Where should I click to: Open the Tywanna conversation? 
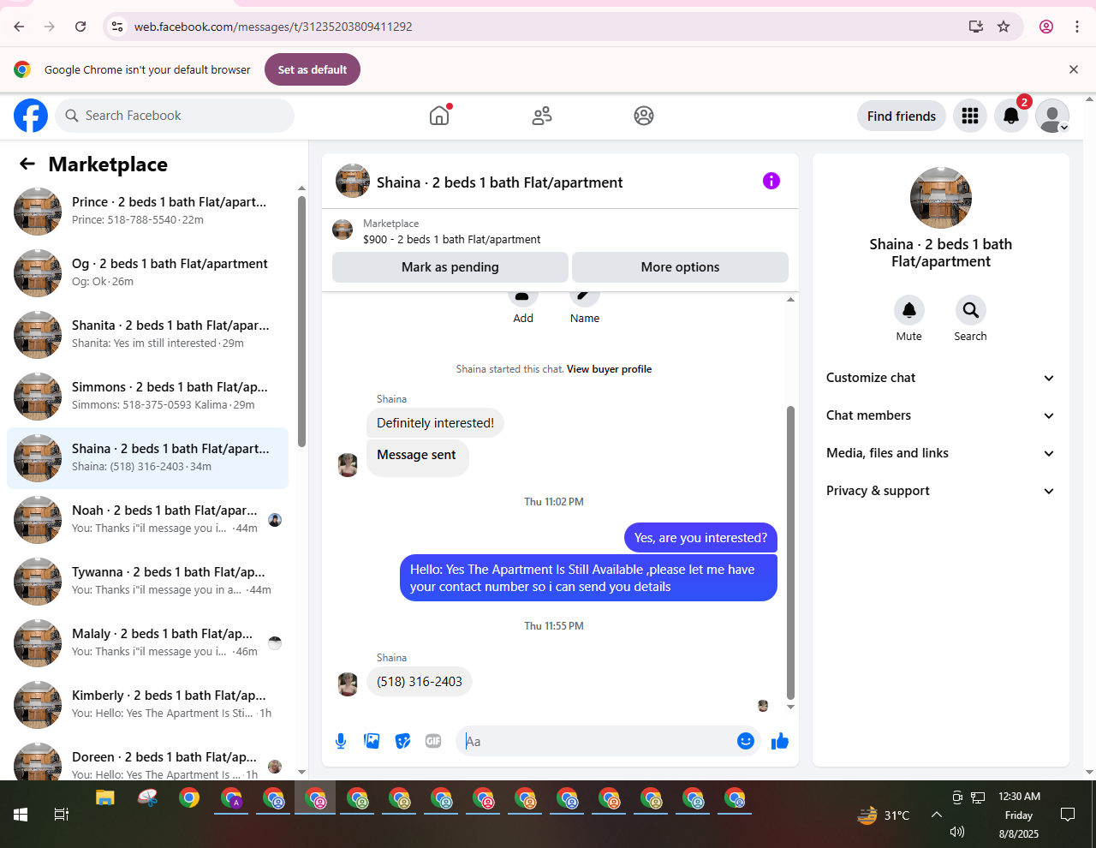[x=147, y=581]
